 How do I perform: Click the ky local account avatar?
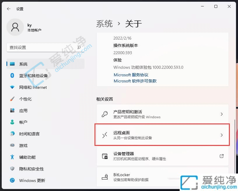pyautogui.click(x=15, y=27)
